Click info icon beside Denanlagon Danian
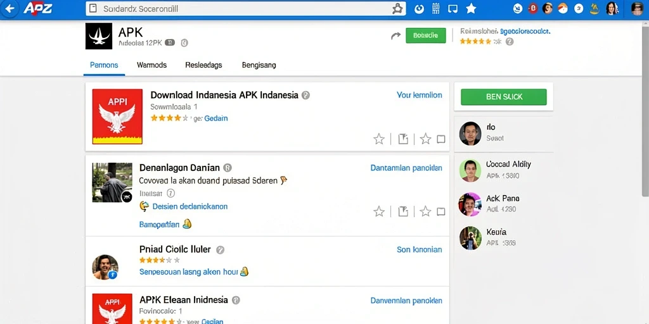The image size is (649, 324). 228,168
